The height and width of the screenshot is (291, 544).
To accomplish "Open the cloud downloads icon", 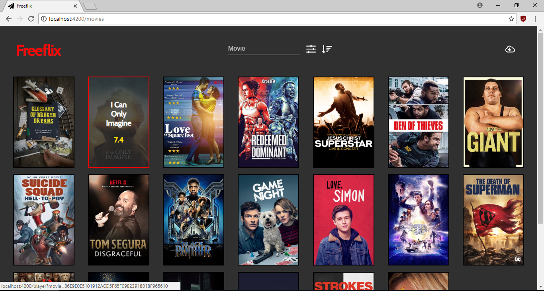I will tap(510, 49).
